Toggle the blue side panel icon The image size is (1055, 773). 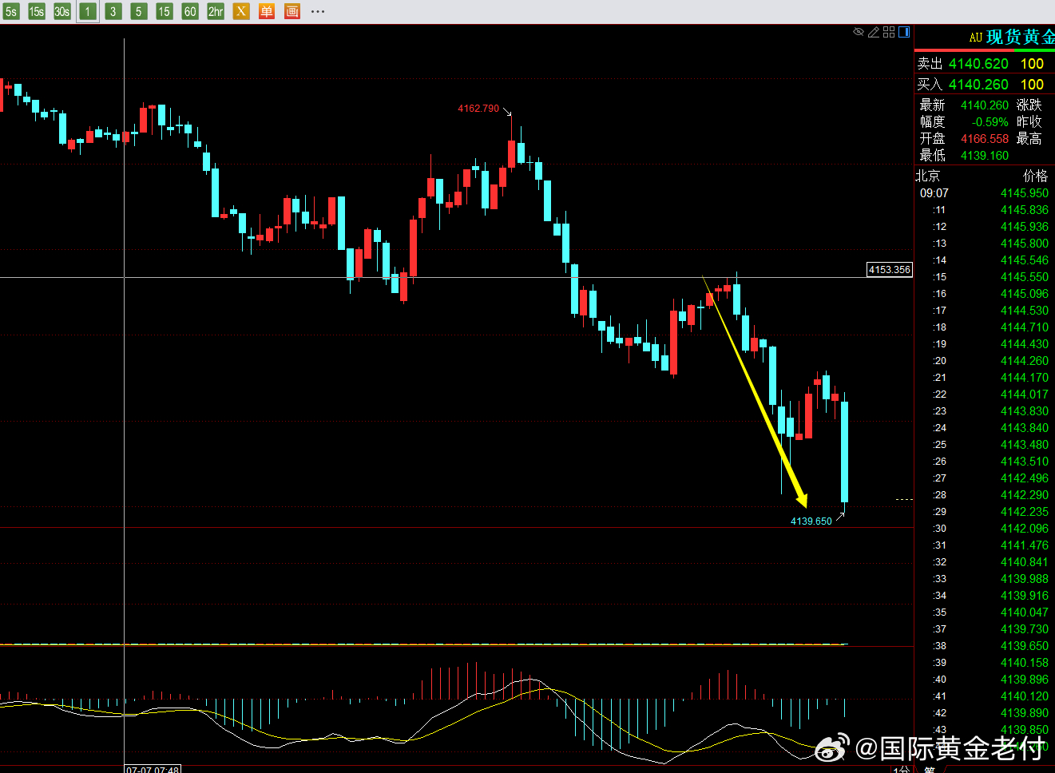(904, 32)
